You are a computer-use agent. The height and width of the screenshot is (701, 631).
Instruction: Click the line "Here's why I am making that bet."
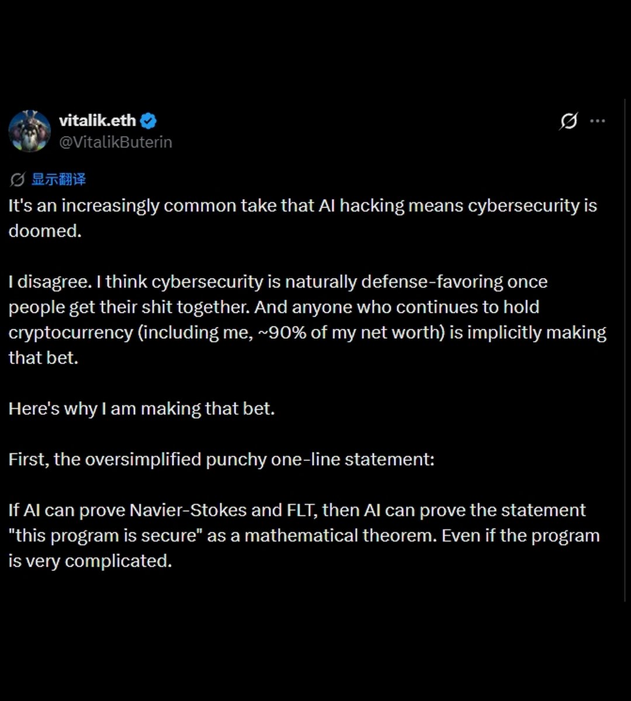(x=141, y=408)
